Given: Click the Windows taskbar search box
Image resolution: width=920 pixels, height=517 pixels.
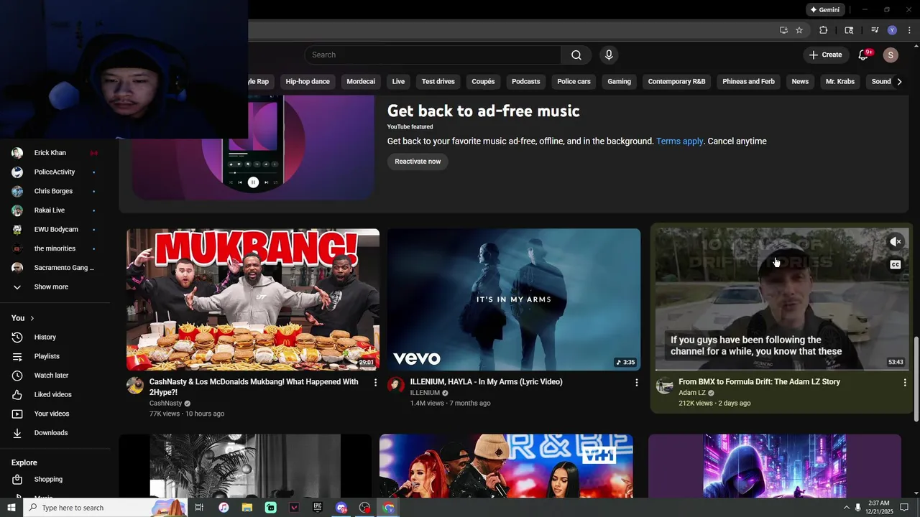Looking at the screenshot, I should pyautogui.click(x=106, y=508).
